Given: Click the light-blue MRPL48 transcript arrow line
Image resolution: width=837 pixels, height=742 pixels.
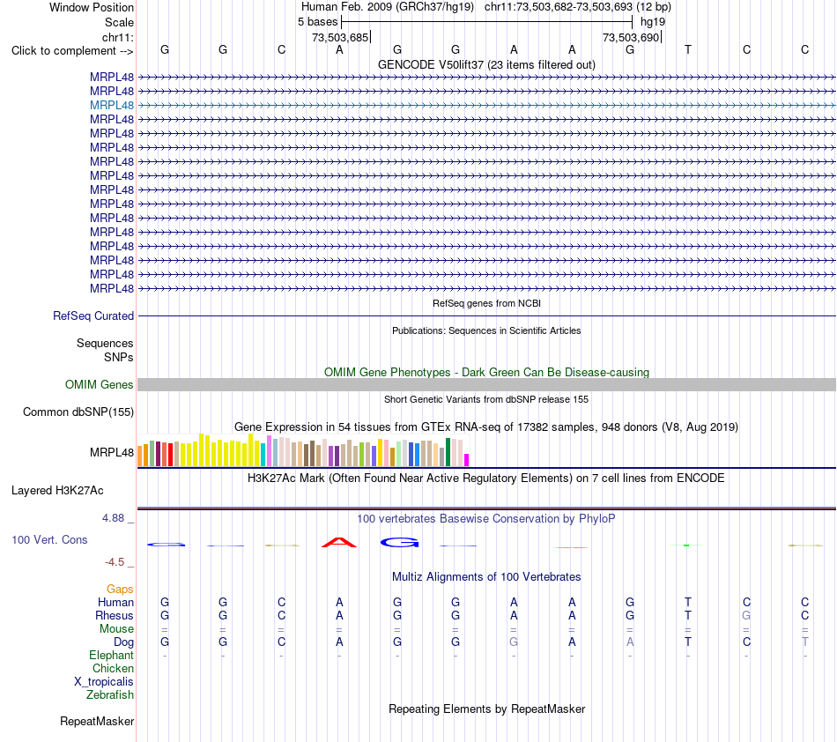Looking at the screenshot, I should pyautogui.click(x=486, y=105).
